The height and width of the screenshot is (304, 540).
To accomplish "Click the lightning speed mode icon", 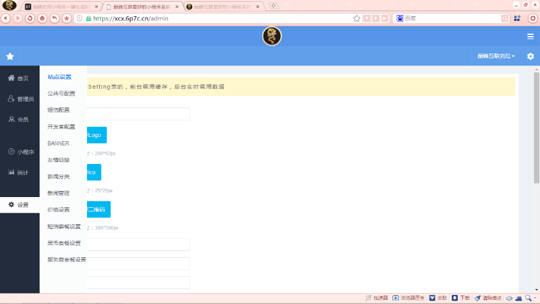I will 376,18.
